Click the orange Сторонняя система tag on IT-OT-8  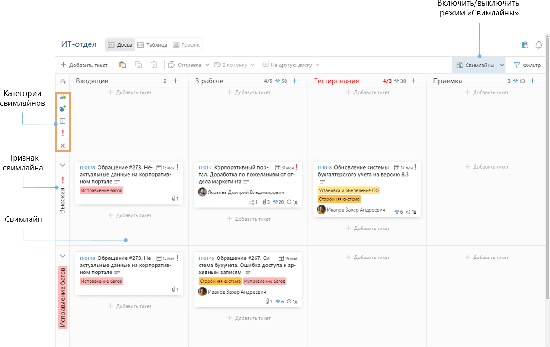point(339,199)
